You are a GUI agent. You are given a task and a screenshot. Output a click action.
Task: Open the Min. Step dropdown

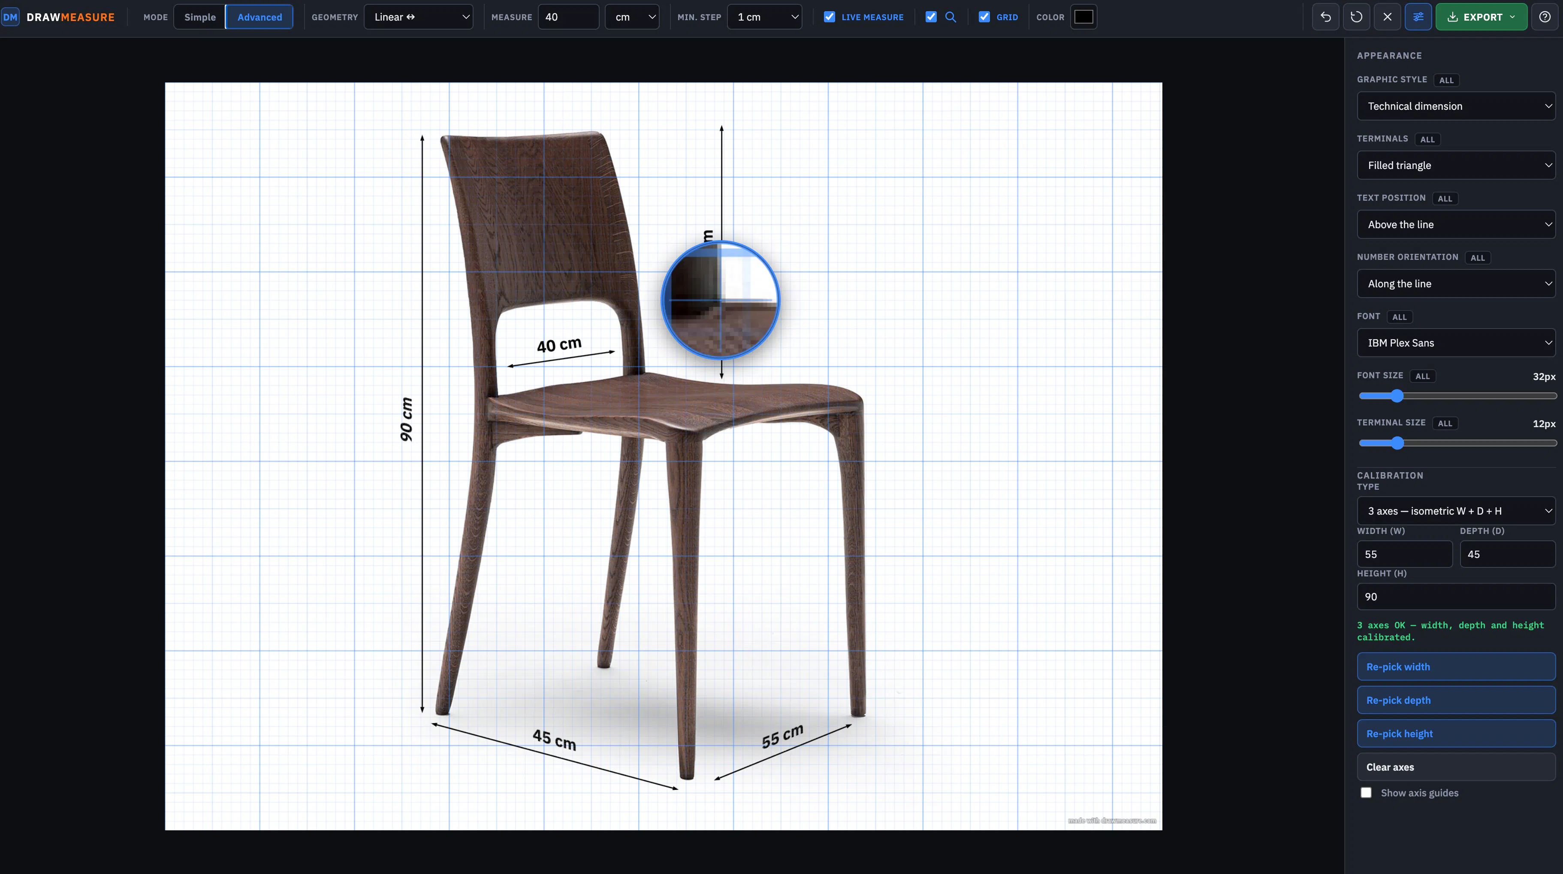[x=764, y=17]
